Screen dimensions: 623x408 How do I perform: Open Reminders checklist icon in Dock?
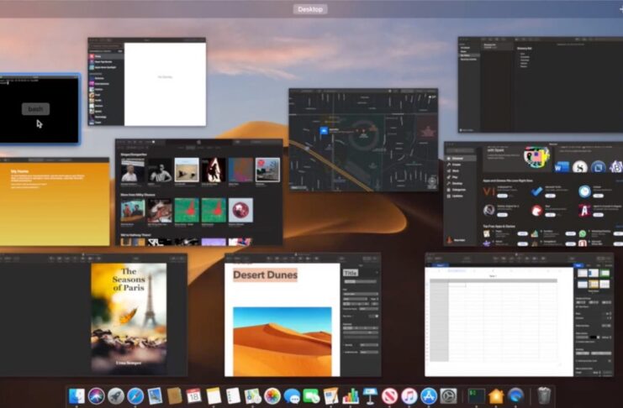click(x=233, y=395)
